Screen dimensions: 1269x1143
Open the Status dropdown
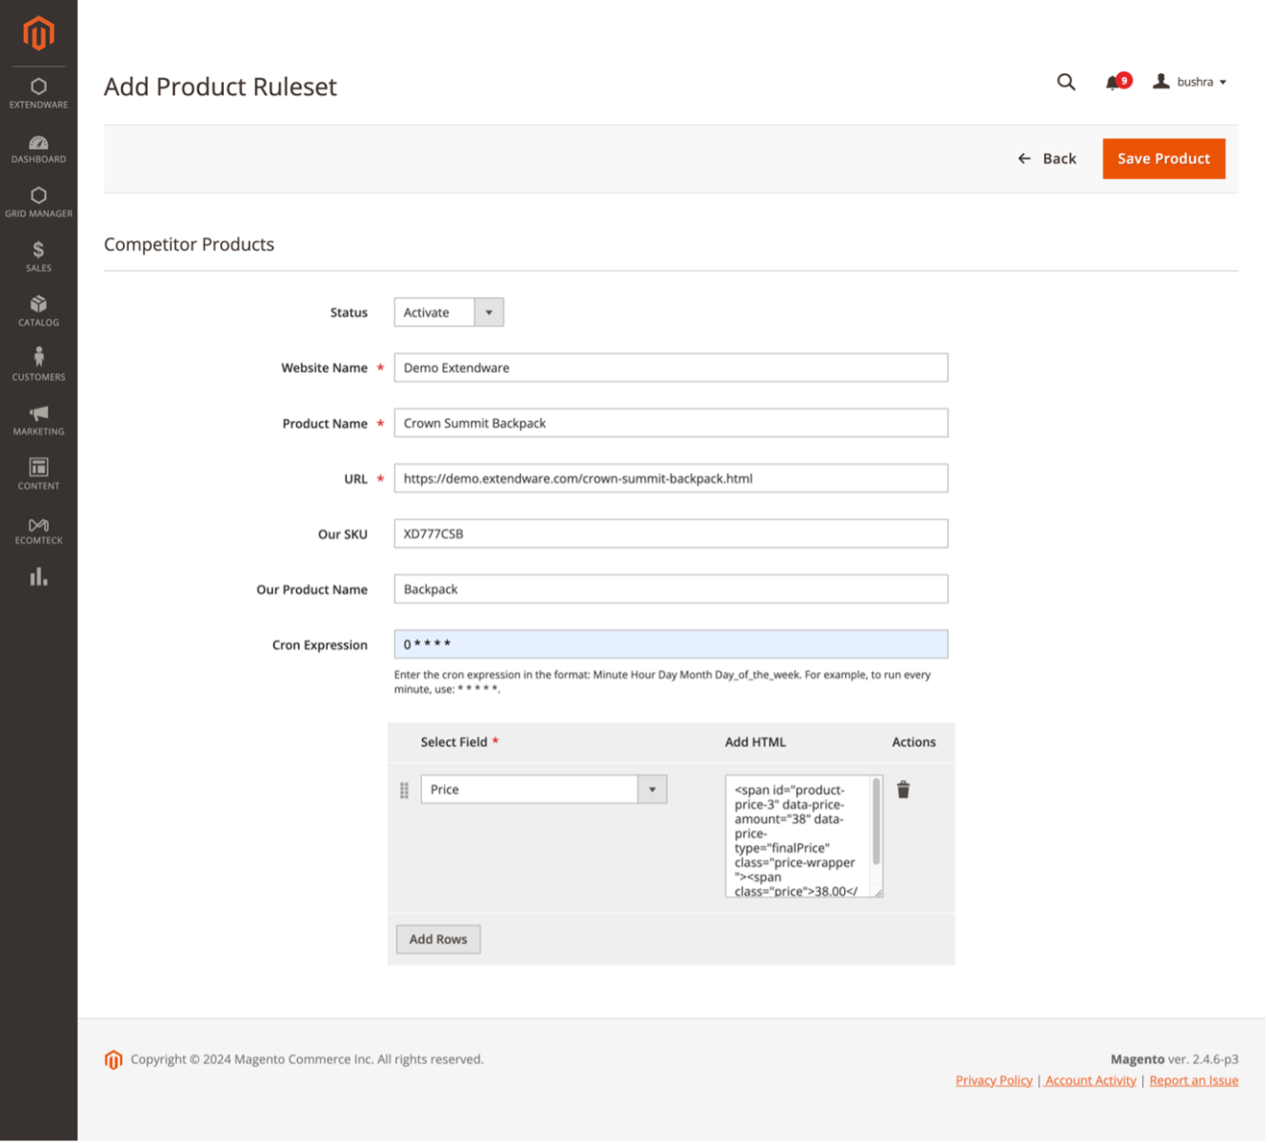point(450,312)
